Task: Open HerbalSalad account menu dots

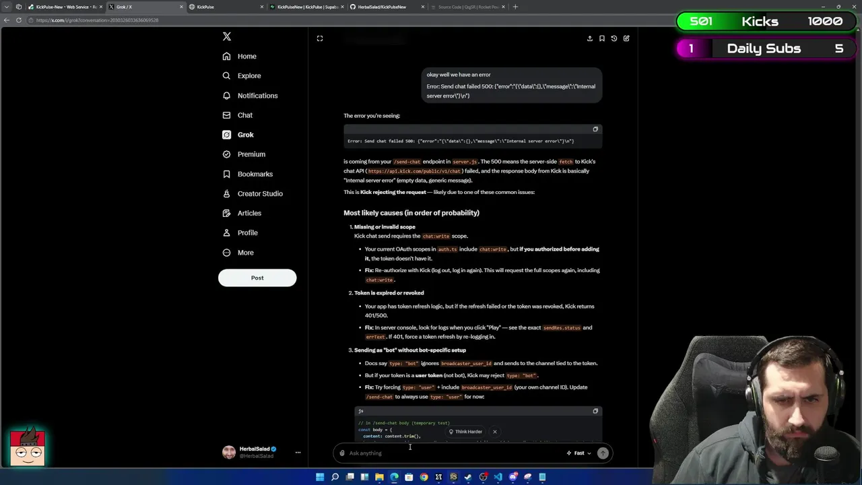Action: (298, 453)
